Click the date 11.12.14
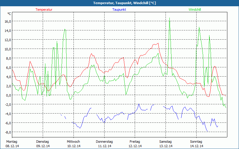Viewport: 239px width, 149px height. click(x=105, y=146)
